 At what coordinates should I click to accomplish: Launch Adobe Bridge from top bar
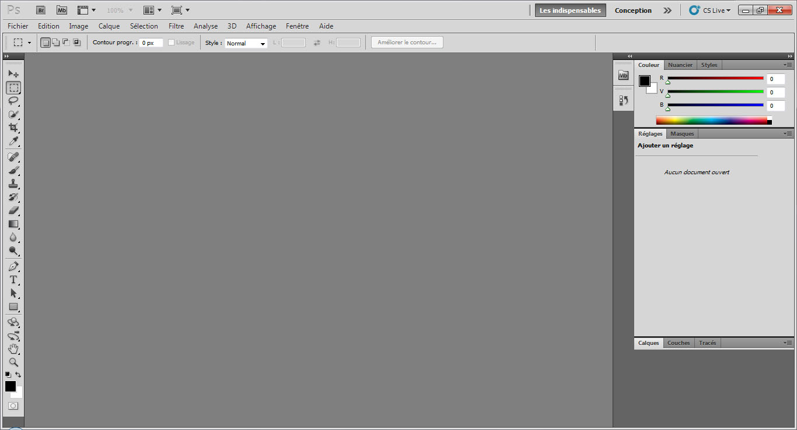[x=41, y=10]
